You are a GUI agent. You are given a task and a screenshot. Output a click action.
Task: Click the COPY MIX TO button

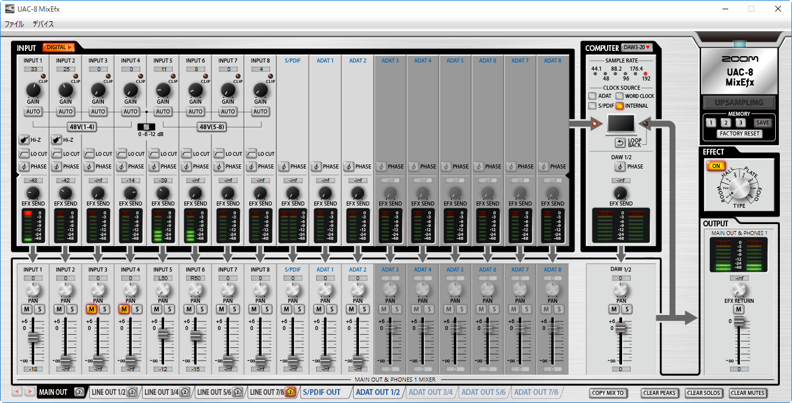point(608,393)
